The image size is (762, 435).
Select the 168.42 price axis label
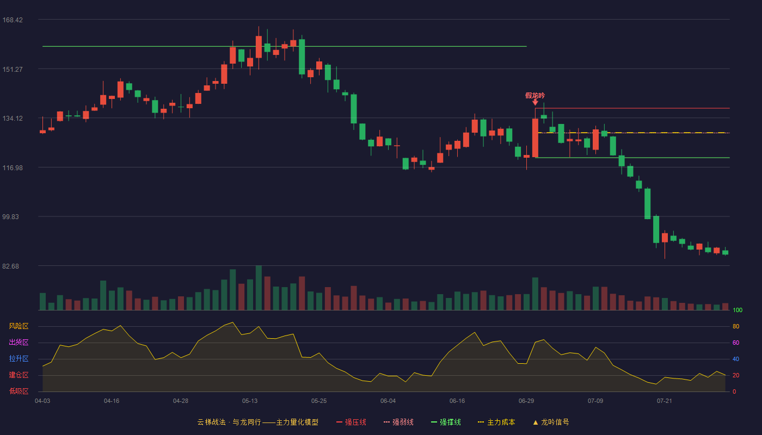pos(13,20)
